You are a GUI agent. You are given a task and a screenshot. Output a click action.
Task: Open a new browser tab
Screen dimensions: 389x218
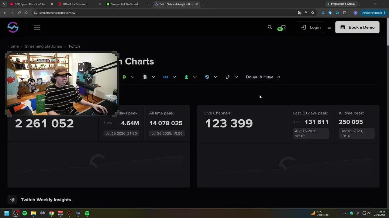(x=204, y=4)
